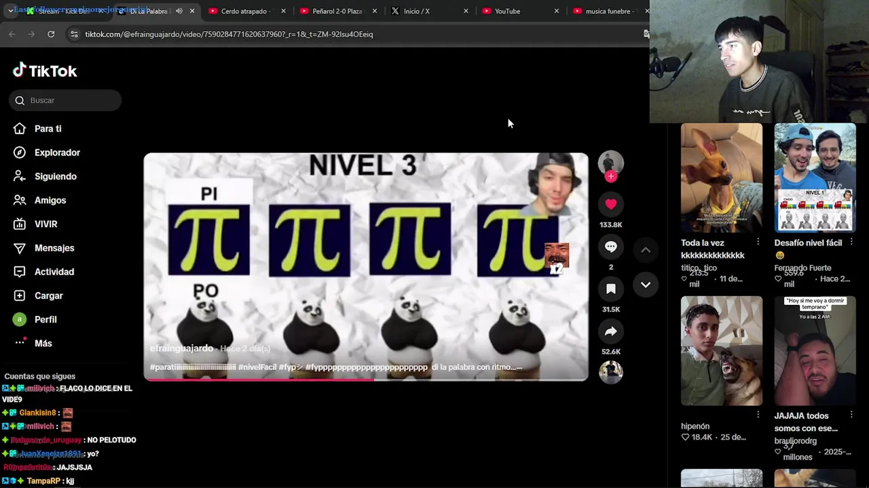Image resolution: width=869 pixels, height=488 pixels.
Task: Click the heart like icon
Action: tap(611, 204)
